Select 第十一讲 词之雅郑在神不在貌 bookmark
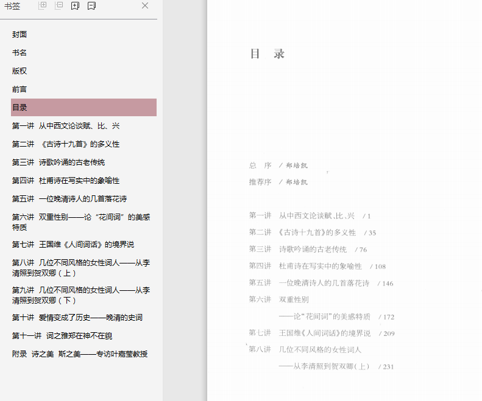 62,336
